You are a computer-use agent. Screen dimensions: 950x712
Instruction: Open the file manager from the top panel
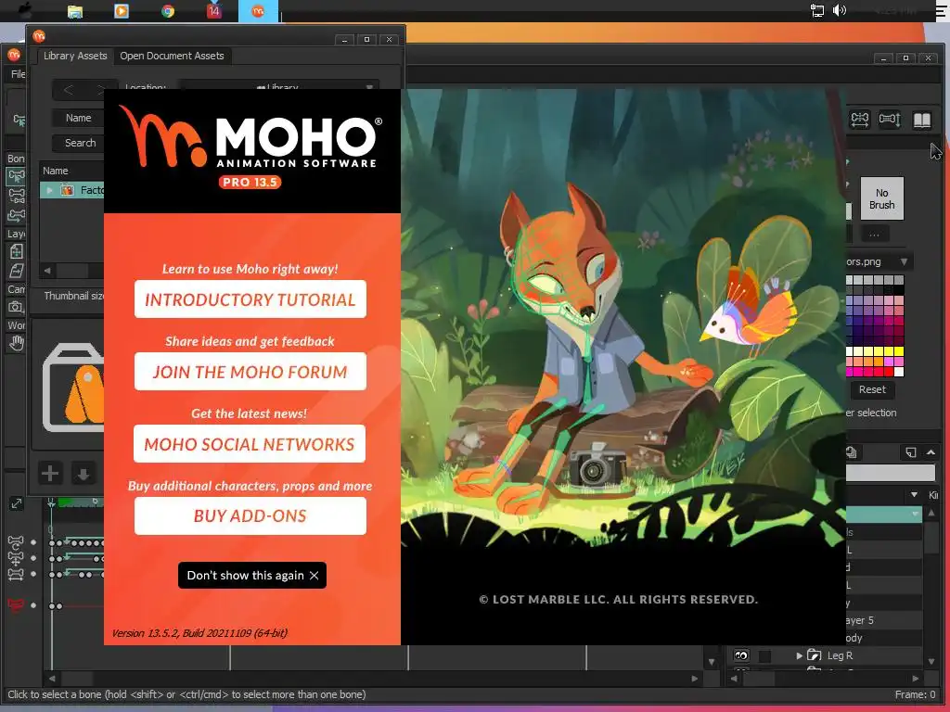75,11
